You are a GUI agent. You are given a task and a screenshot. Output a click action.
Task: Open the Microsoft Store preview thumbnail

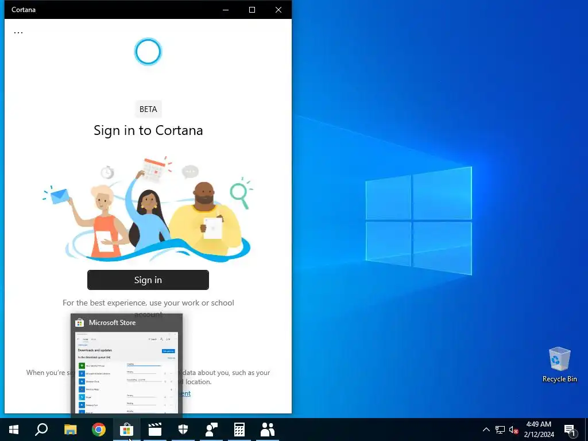pos(126,372)
